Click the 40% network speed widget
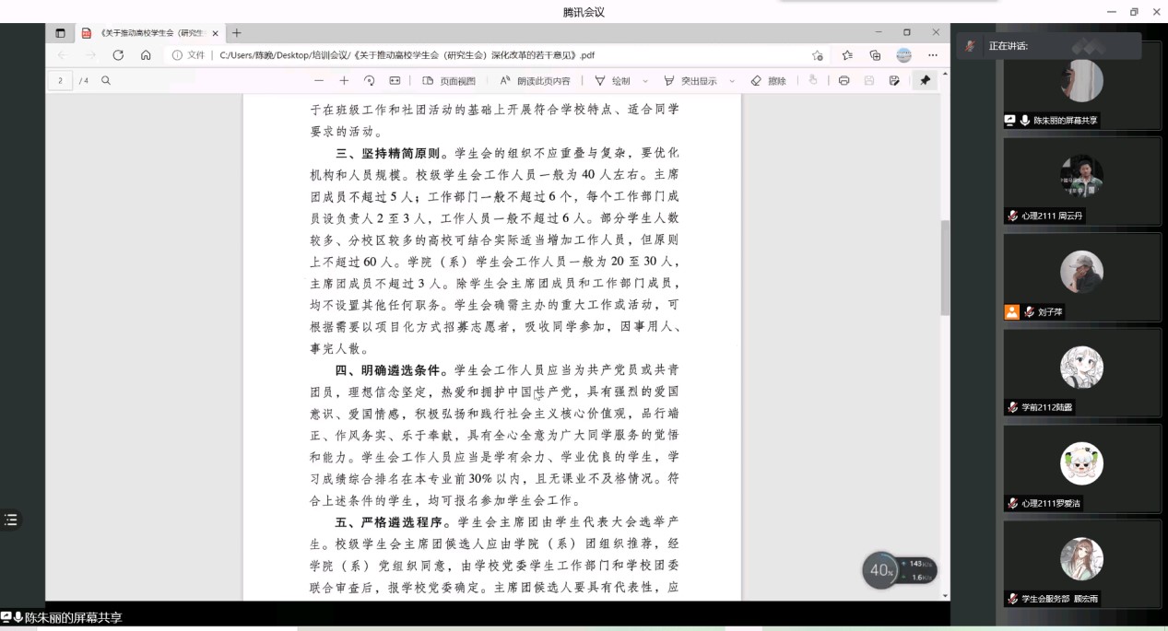 [x=899, y=570]
